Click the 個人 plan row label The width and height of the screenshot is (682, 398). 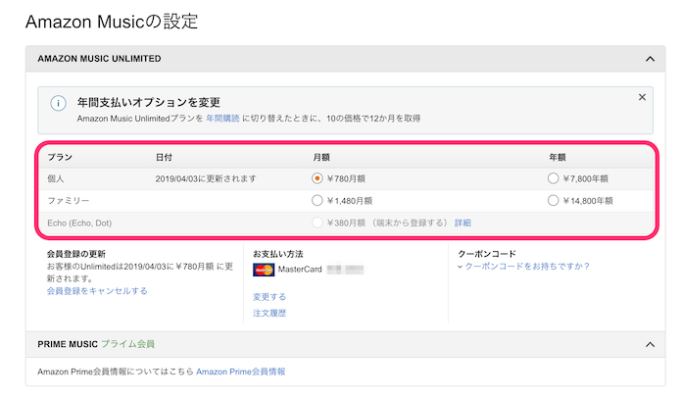pos(57,178)
